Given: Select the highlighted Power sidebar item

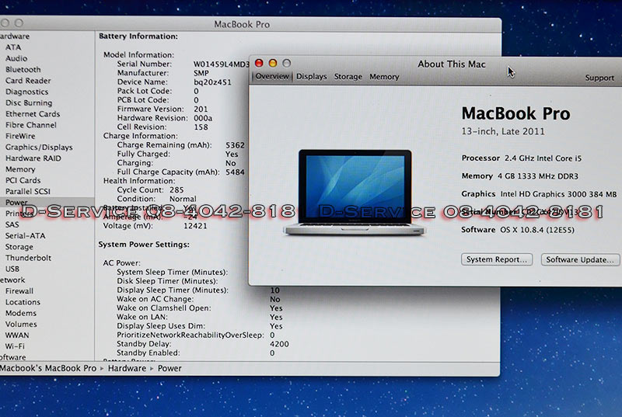Looking at the screenshot, I should [47, 203].
